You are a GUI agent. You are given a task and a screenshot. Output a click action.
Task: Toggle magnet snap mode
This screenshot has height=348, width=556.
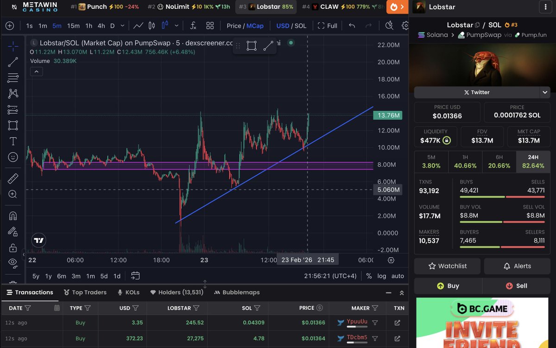(13, 215)
